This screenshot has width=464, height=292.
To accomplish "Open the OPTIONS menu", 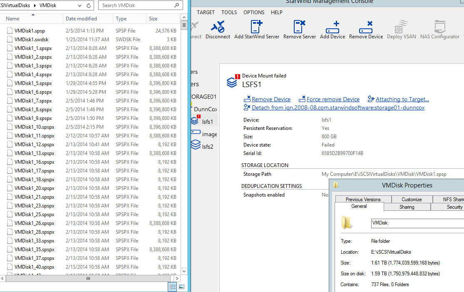I will pos(254,12).
